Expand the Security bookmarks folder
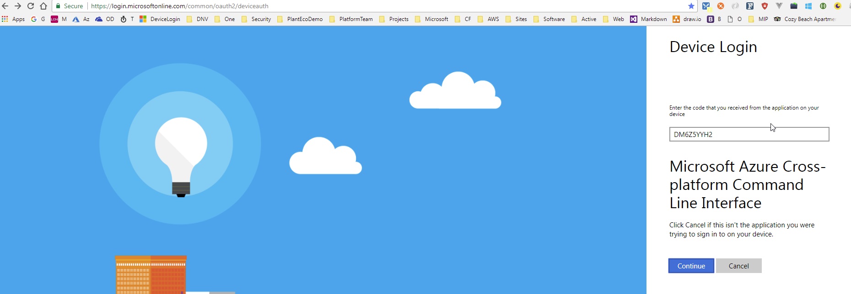Image resolution: width=851 pixels, height=294 pixels. point(256,19)
